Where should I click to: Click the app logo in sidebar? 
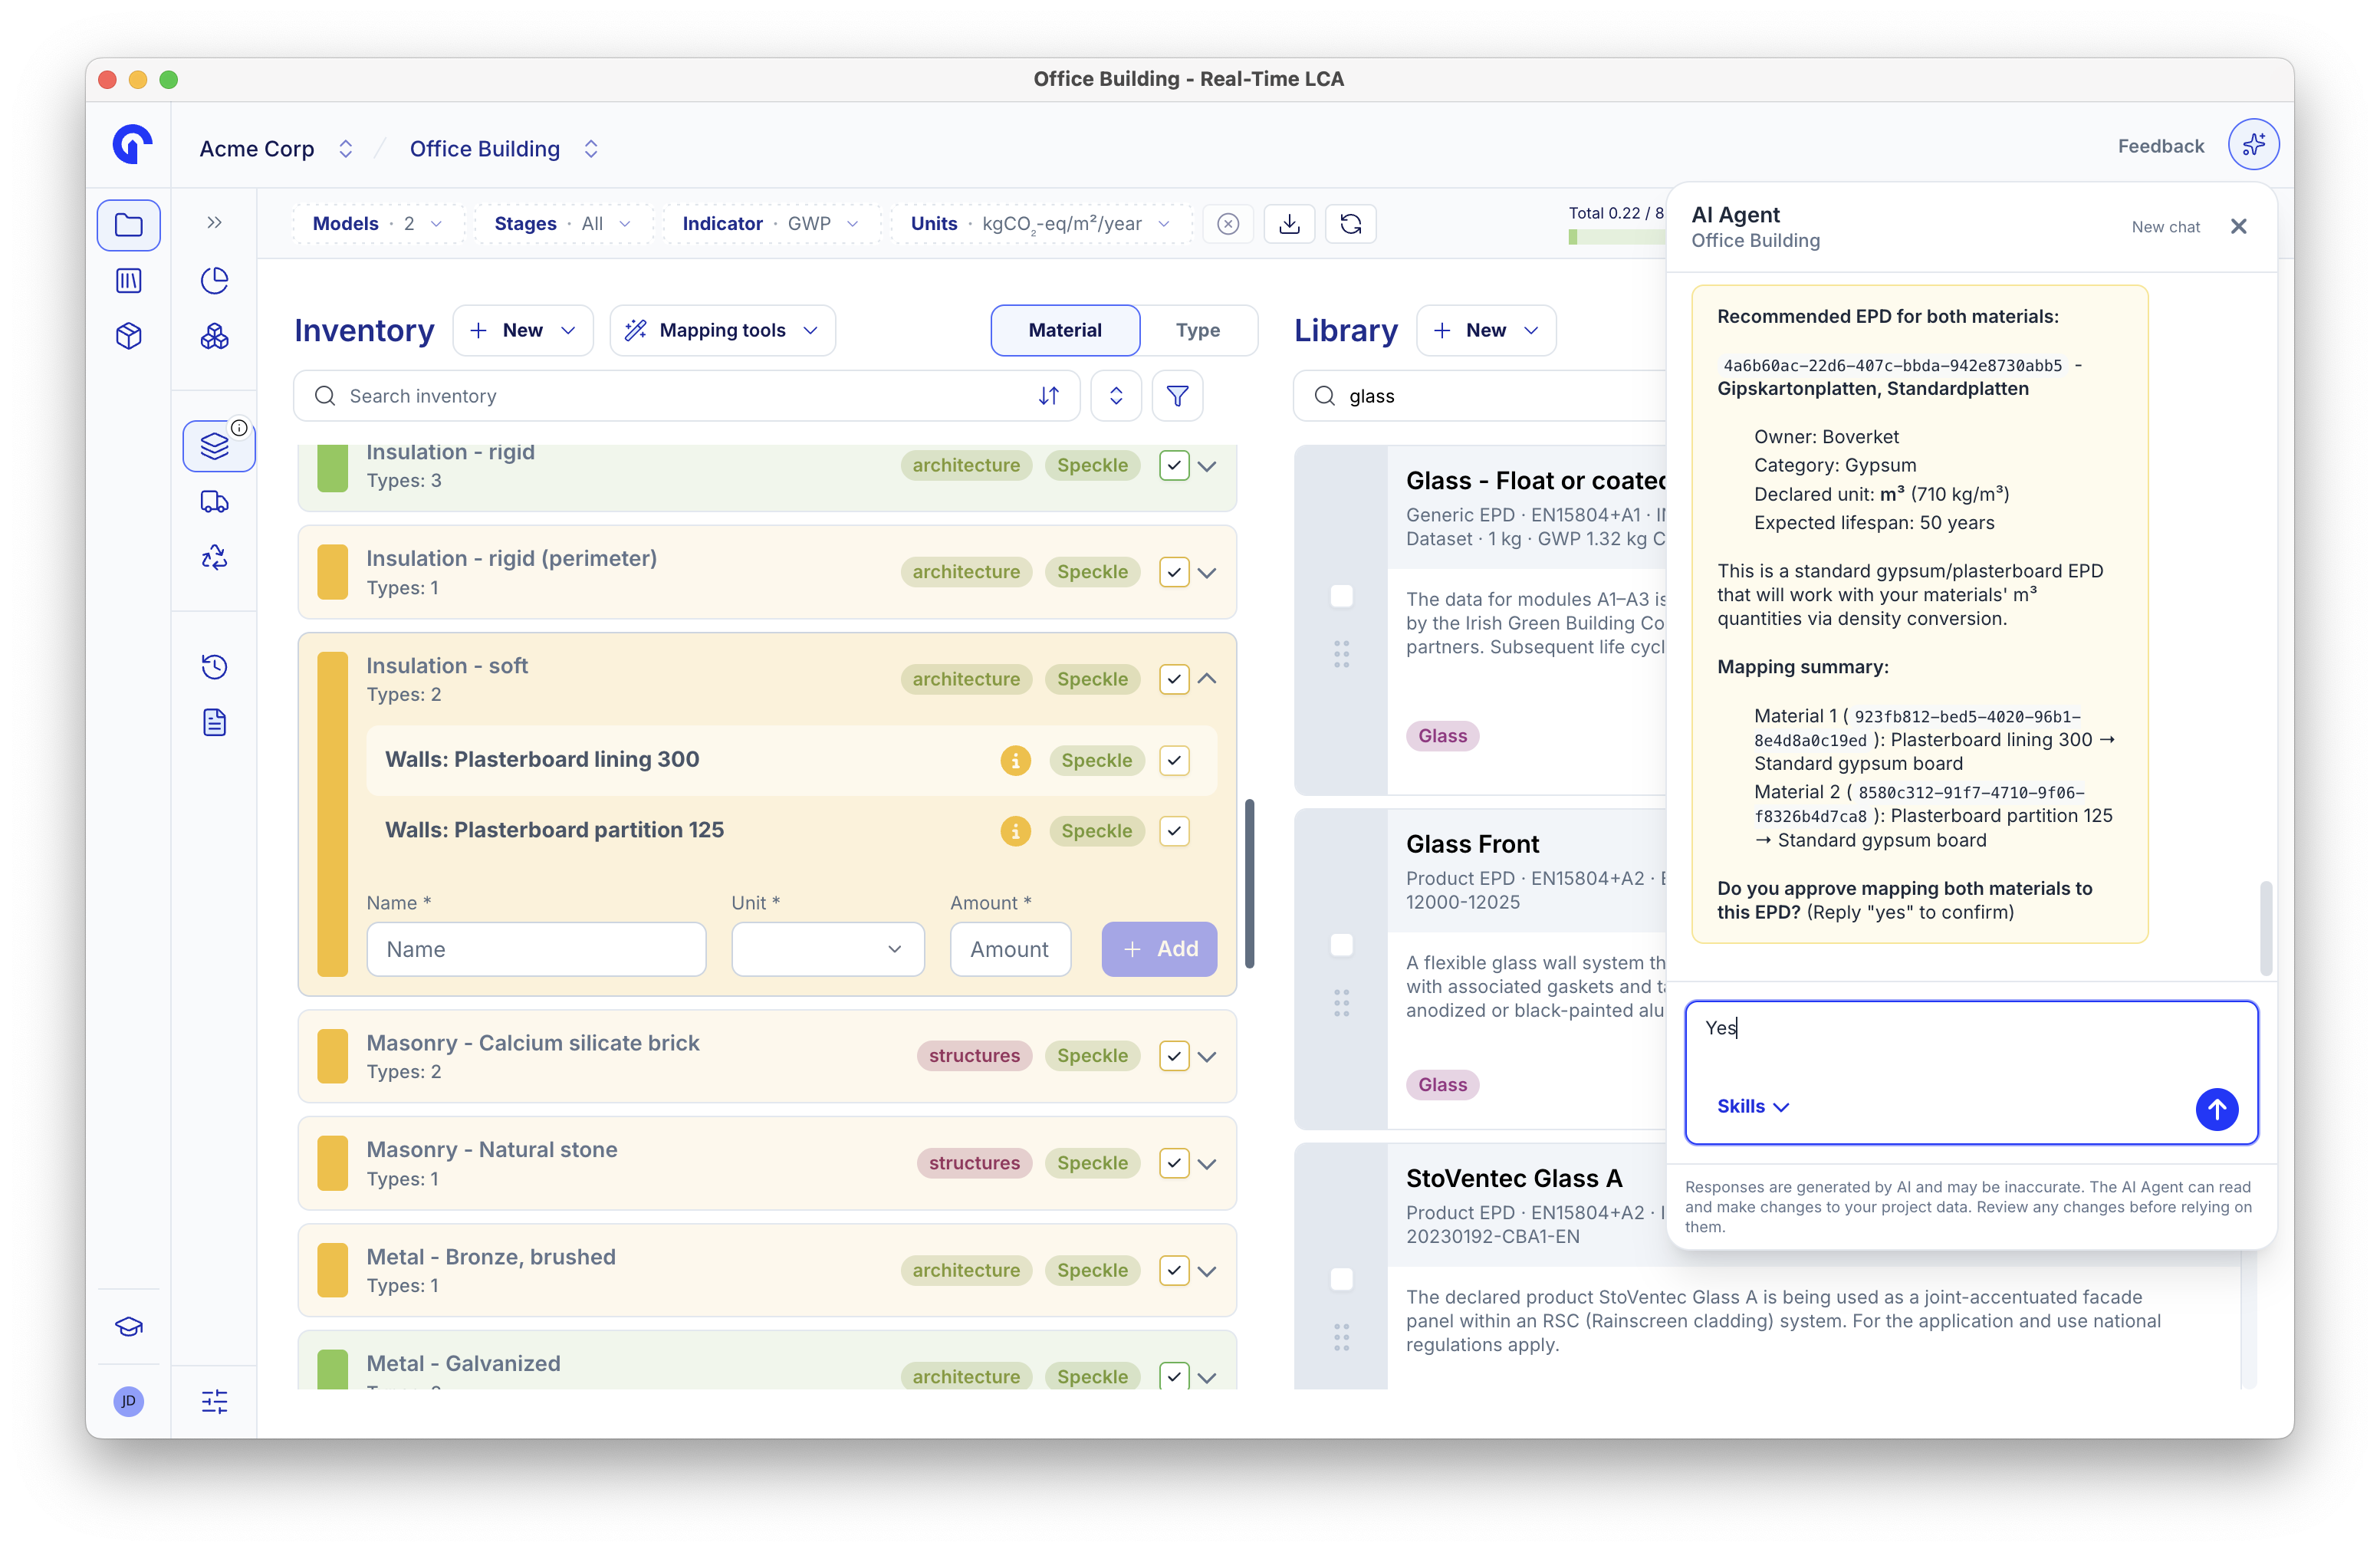coord(131,146)
